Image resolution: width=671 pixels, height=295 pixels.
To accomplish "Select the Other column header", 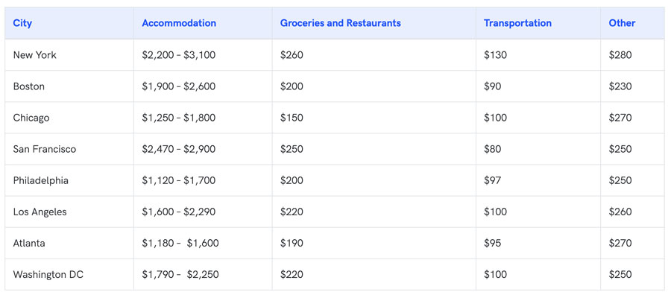I will tap(622, 23).
